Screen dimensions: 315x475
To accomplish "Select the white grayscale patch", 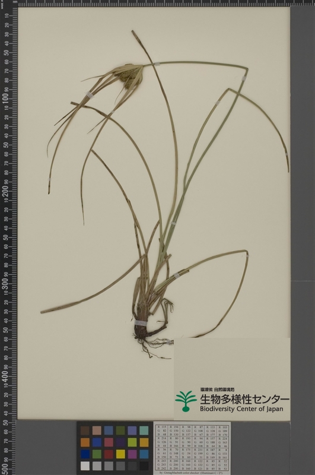I will pyautogui.click(x=85, y=465).
